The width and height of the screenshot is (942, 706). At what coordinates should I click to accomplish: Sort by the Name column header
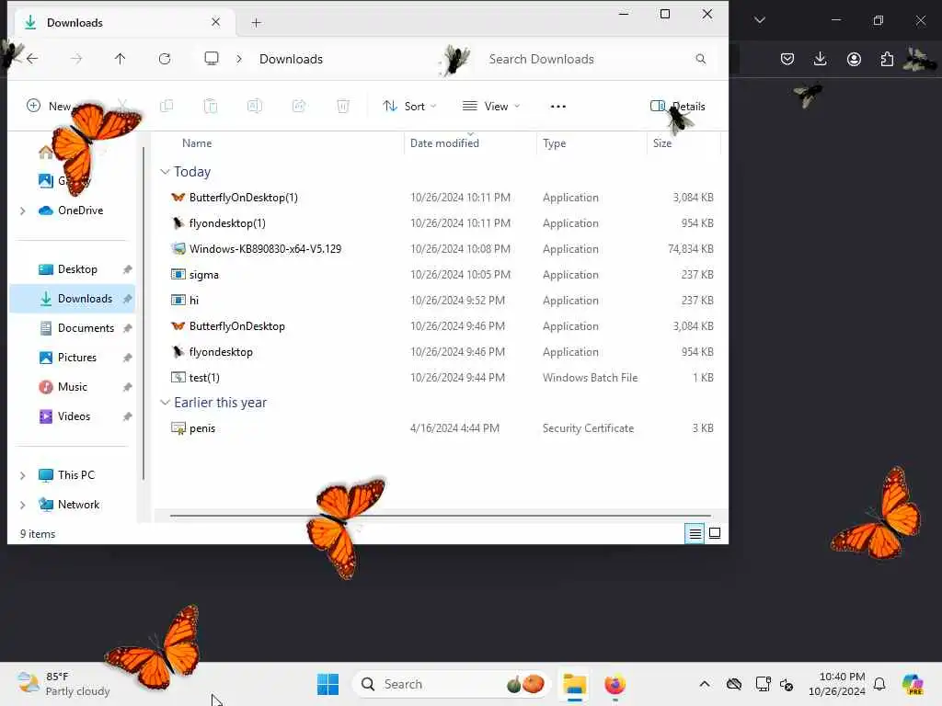(197, 142)
